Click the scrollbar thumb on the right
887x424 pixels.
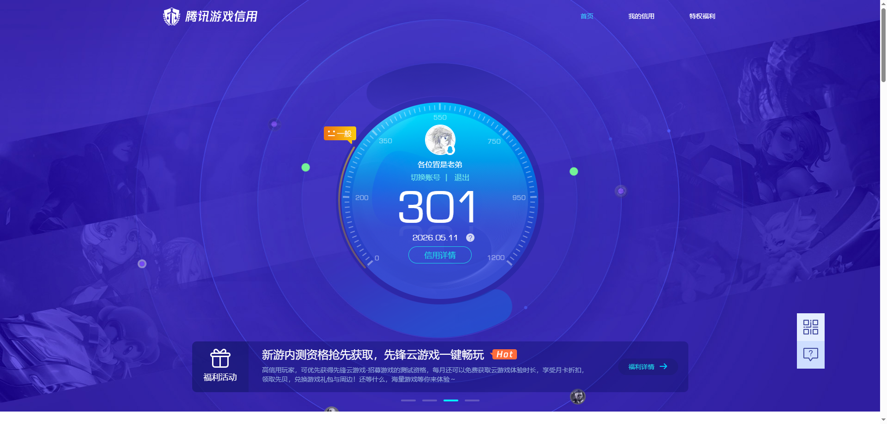883,44
